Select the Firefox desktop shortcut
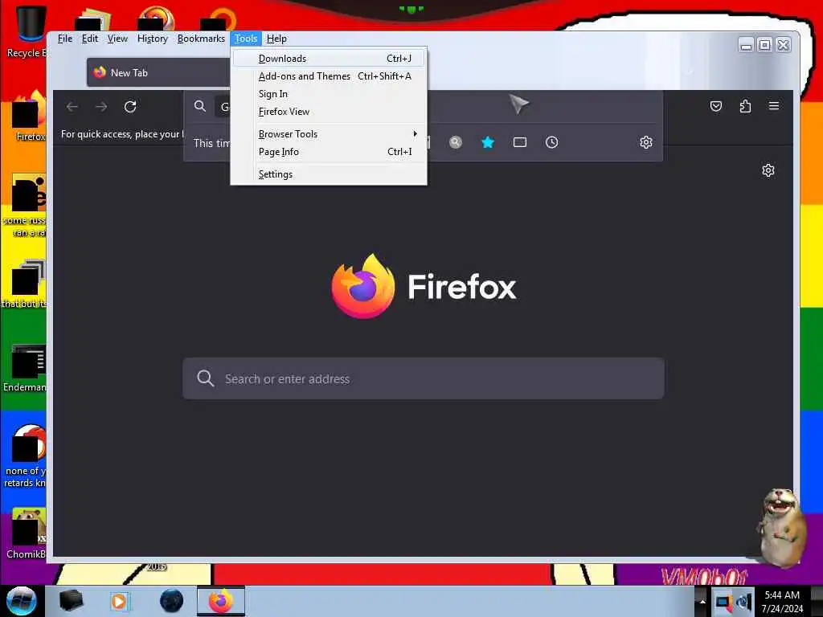The width and height of the screenshot is (823, 617). click(30, 116)
